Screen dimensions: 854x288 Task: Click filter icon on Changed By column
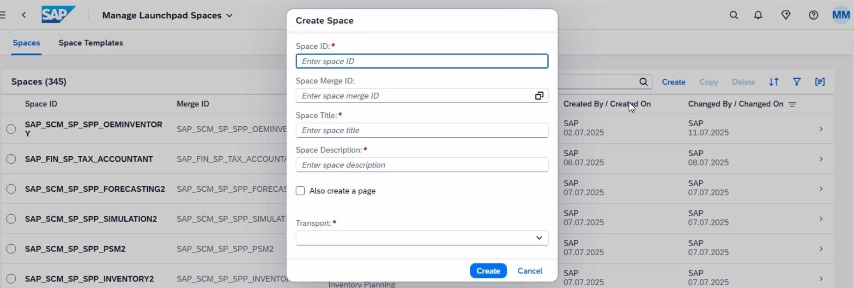(x=792, y=104)
